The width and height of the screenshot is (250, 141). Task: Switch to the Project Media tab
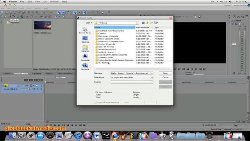click(21, 74)
